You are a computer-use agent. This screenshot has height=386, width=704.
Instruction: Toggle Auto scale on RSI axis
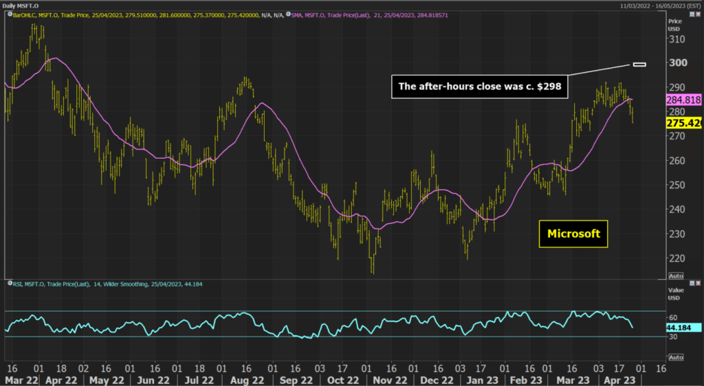coord(675,358)
